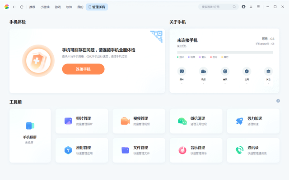Viewport: 289px width, 180px height.
Task: Open 音乐管理 tool label
Action: 198,148
